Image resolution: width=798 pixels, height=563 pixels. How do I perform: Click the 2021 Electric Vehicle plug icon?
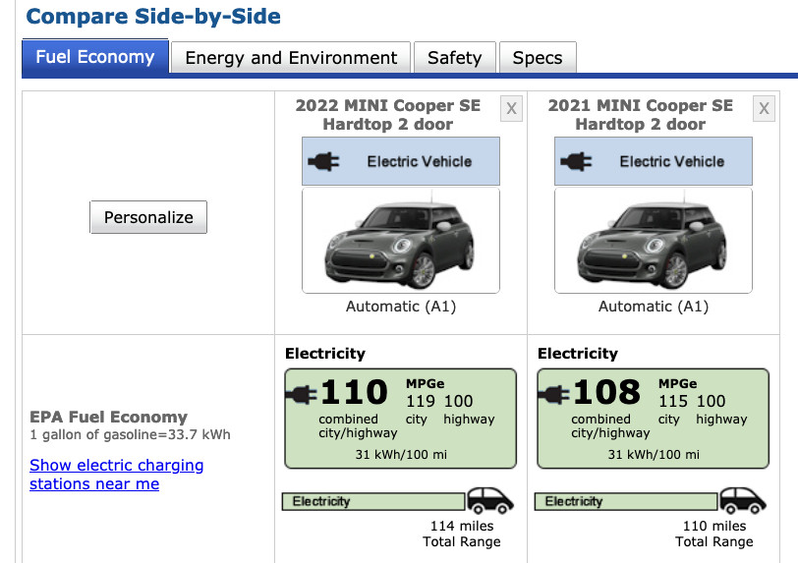[x=576, y=162]
